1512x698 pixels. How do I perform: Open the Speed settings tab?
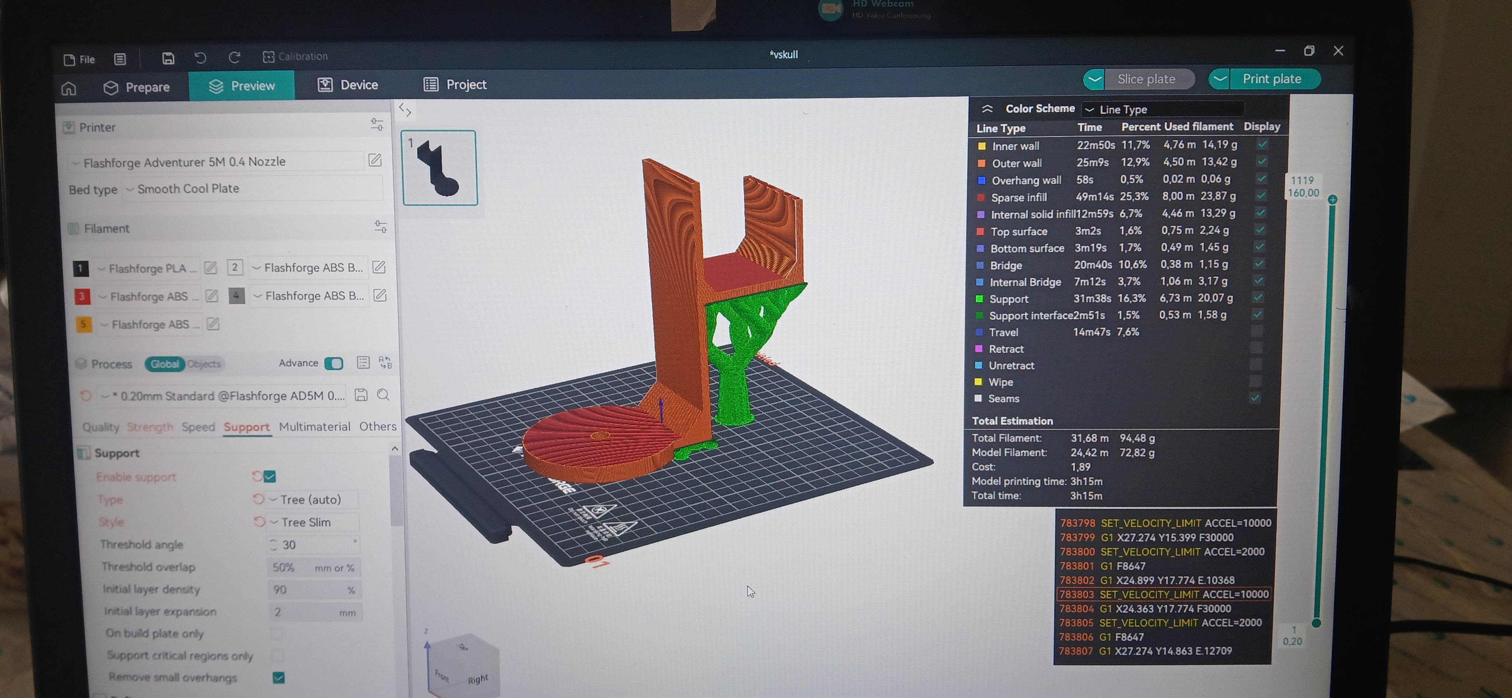(198, 426)
